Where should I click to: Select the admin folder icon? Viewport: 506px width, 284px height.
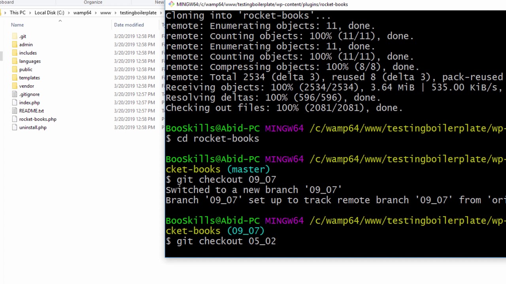[15, 45]
